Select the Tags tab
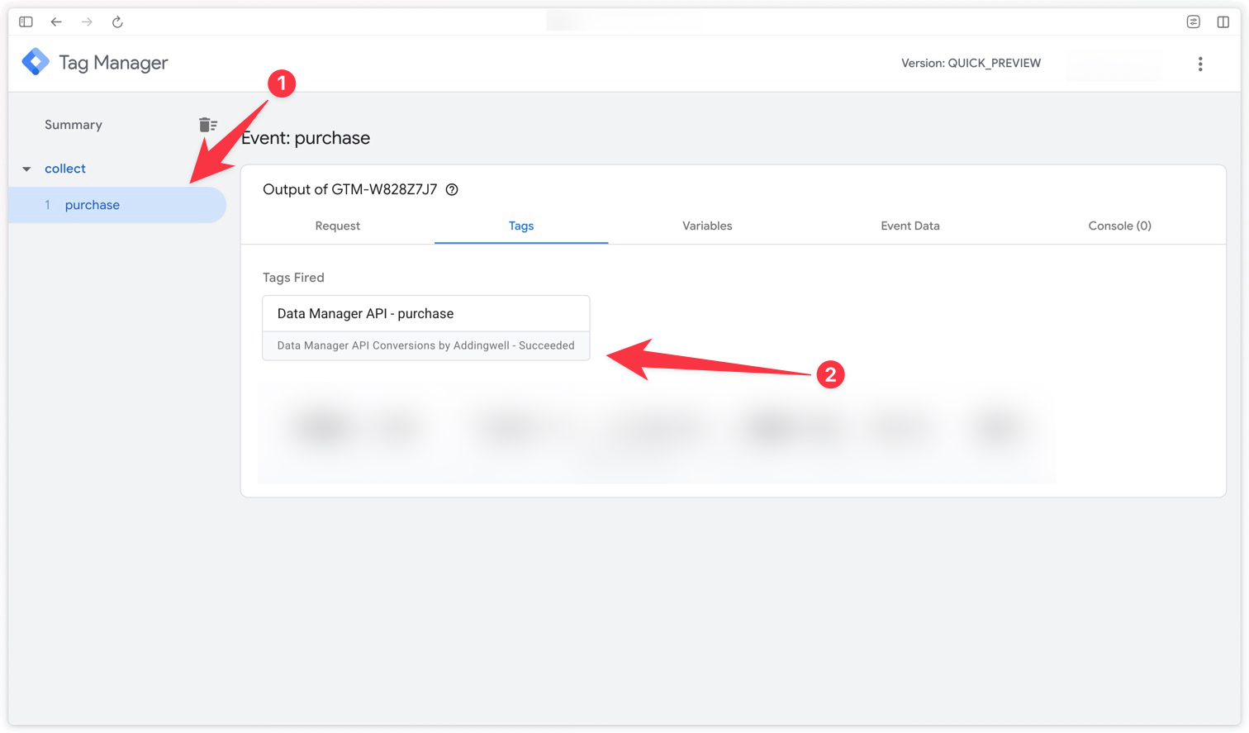 click(x=521, y=226)
